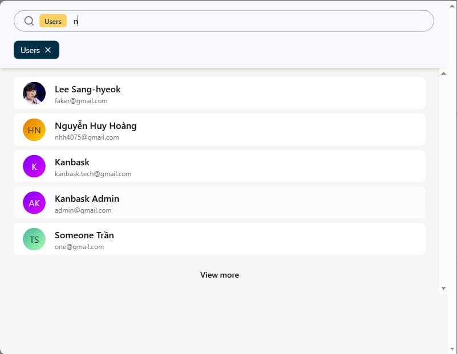Select the Kanbask Admin user

[x=220, y=202]
